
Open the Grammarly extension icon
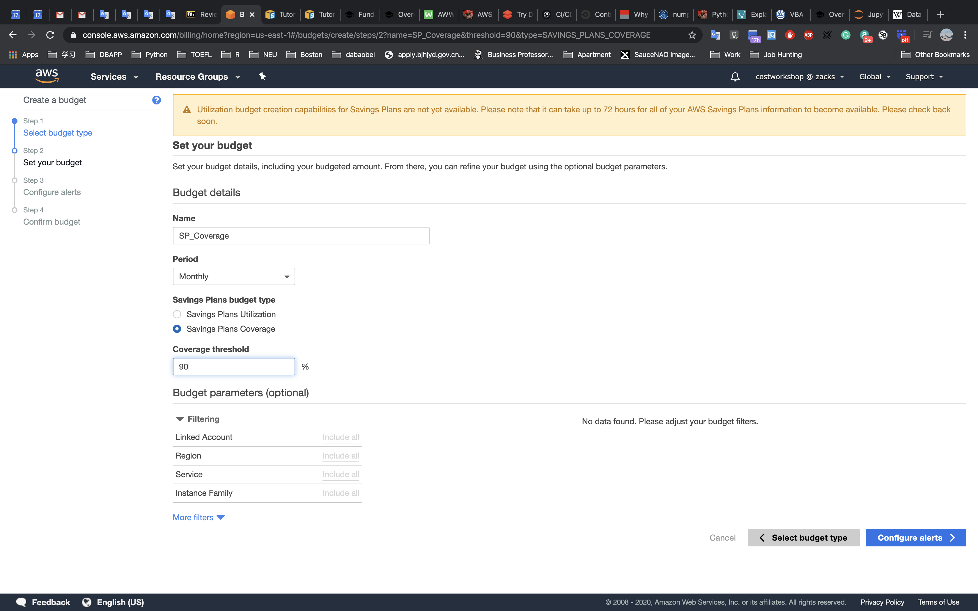click(x=846, y=35)
